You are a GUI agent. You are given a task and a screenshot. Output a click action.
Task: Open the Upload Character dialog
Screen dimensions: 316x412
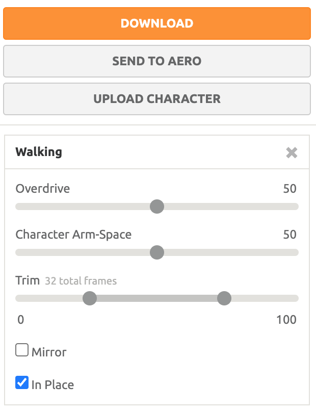157,99
